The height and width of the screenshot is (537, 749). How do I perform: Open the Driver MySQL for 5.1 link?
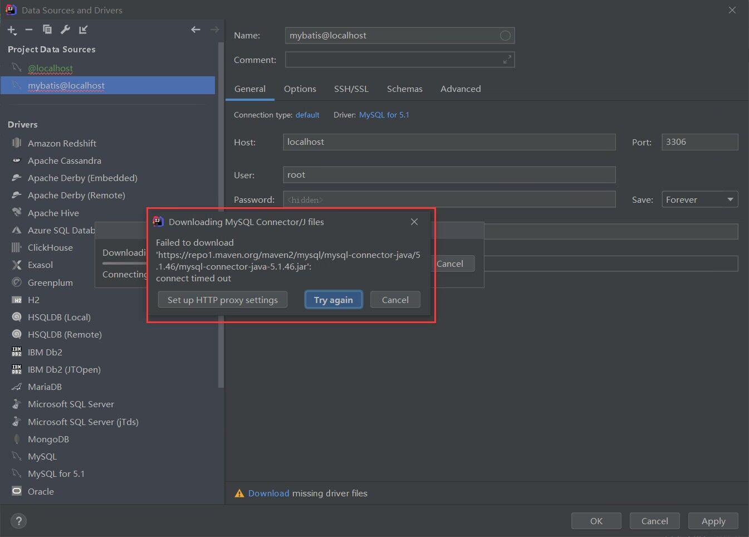(384, 115)
